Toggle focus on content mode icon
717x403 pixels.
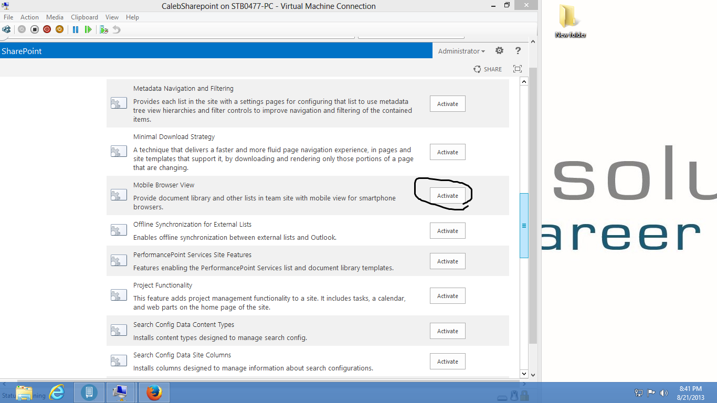coord(518,69)
